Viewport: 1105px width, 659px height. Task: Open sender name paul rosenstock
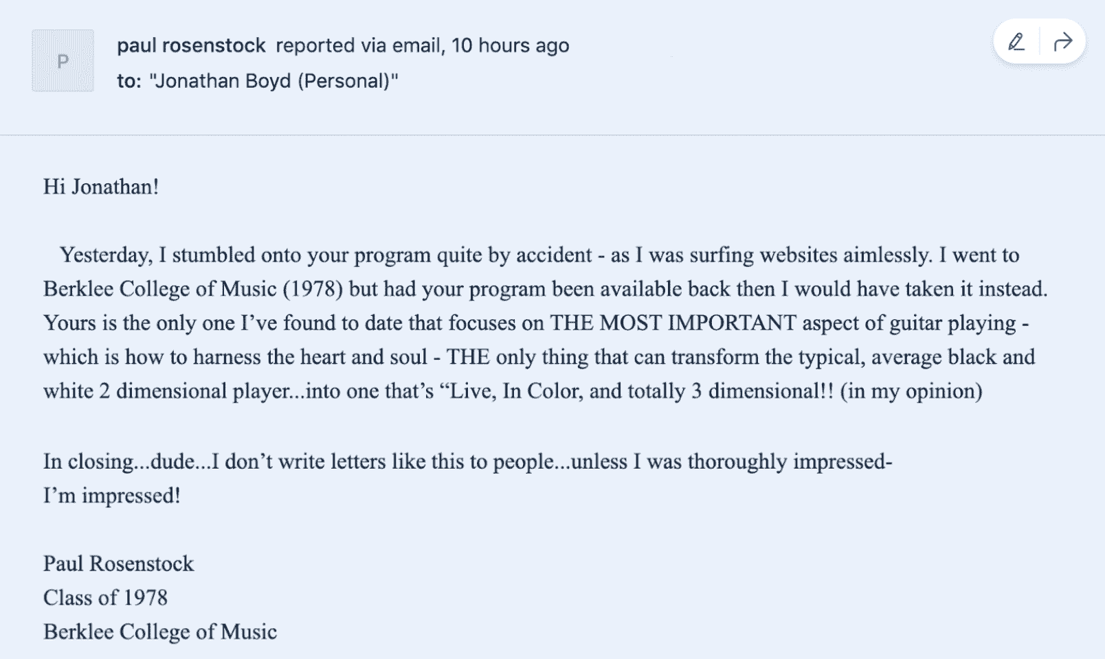point(190,45)
